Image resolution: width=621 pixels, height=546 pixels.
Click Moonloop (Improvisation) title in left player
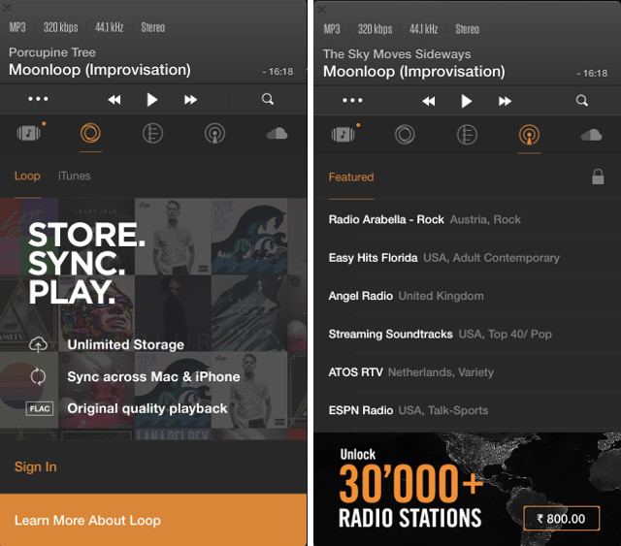pos(100,70)
